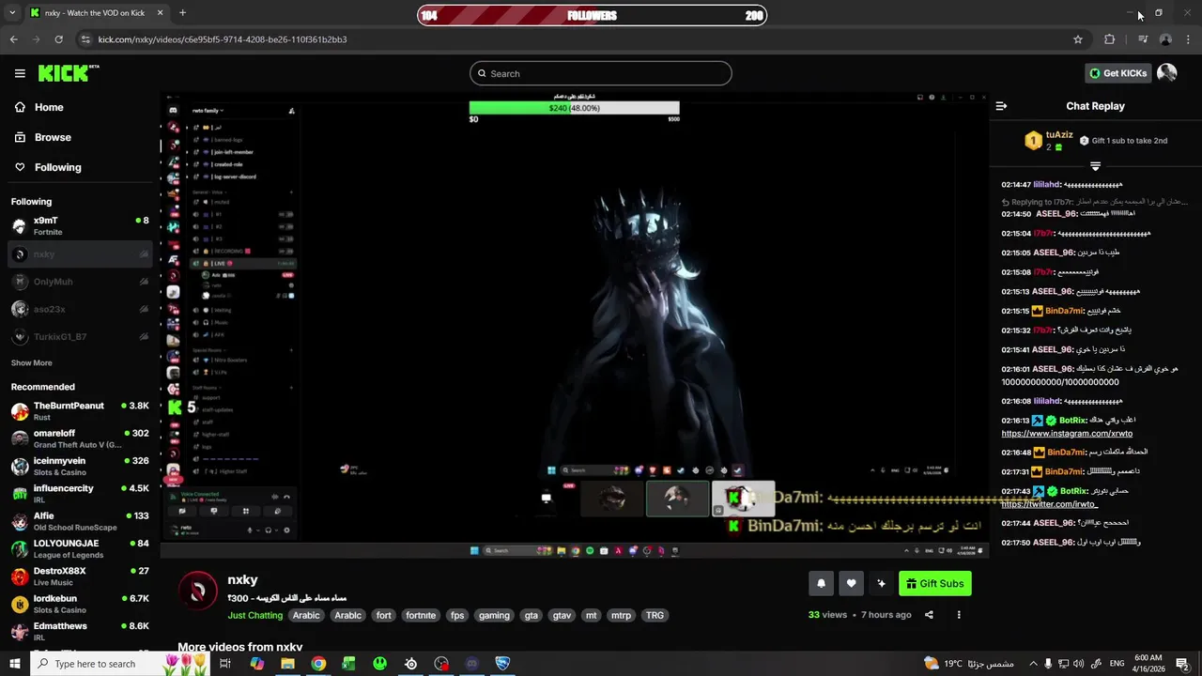Click tuAziz top gifter name in chat
Image resolution: width=1202 pixels, height=676 pixels.
(x=1059, y=135)
